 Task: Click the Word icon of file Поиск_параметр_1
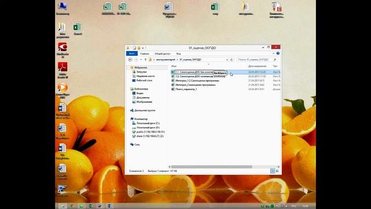173,89
